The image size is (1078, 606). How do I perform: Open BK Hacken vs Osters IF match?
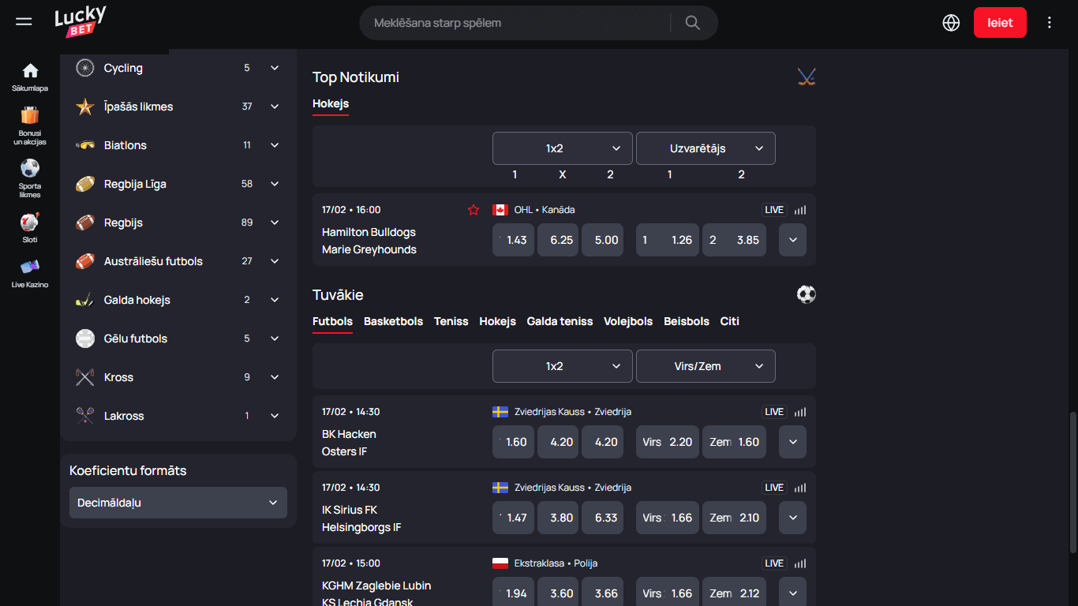(349, 443)
